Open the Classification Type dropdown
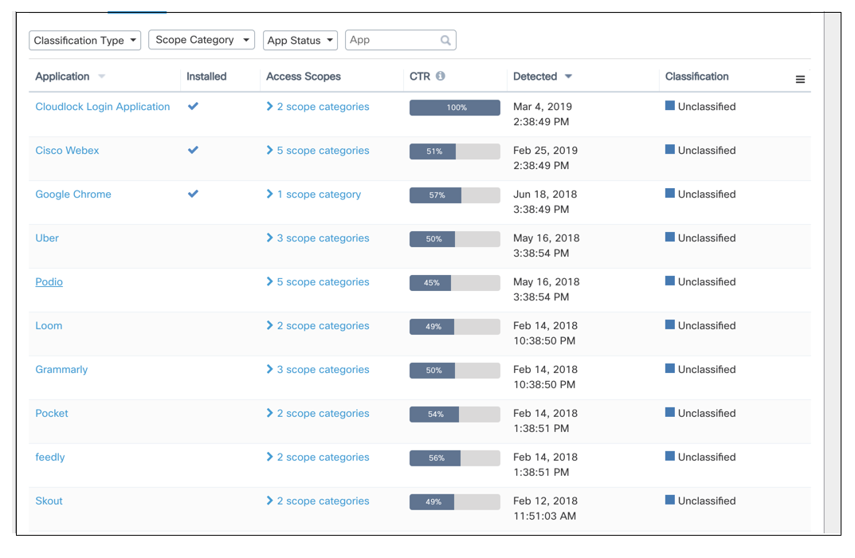Image resolution: width=855 pixels, height=558 pixels. point(85,41)
